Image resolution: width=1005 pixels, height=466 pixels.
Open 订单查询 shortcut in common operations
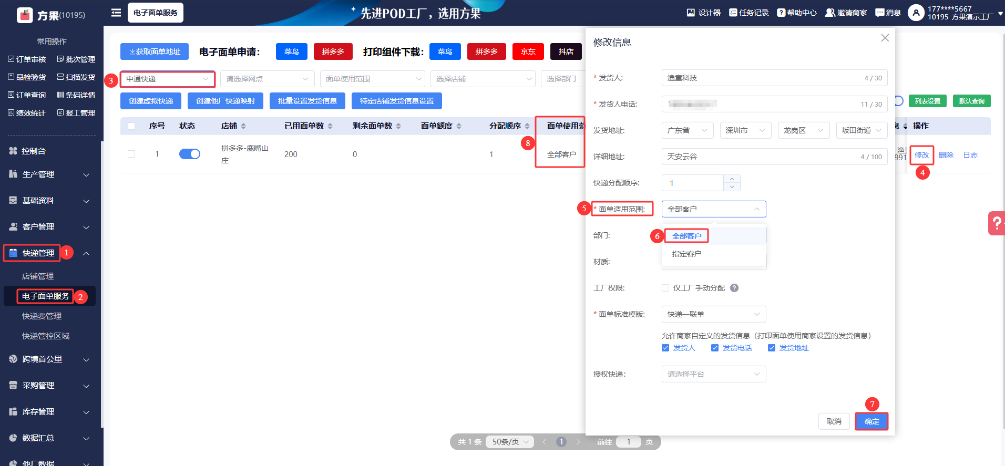pos(27,95)
